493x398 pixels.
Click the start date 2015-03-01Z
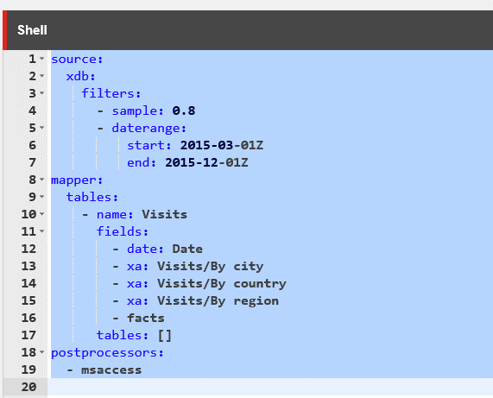pyautogui.click(x=222, y=145)
